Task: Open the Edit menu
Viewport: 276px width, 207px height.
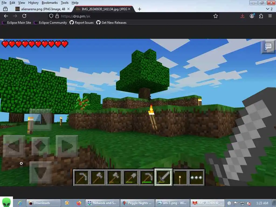Action: pos(12,3)
